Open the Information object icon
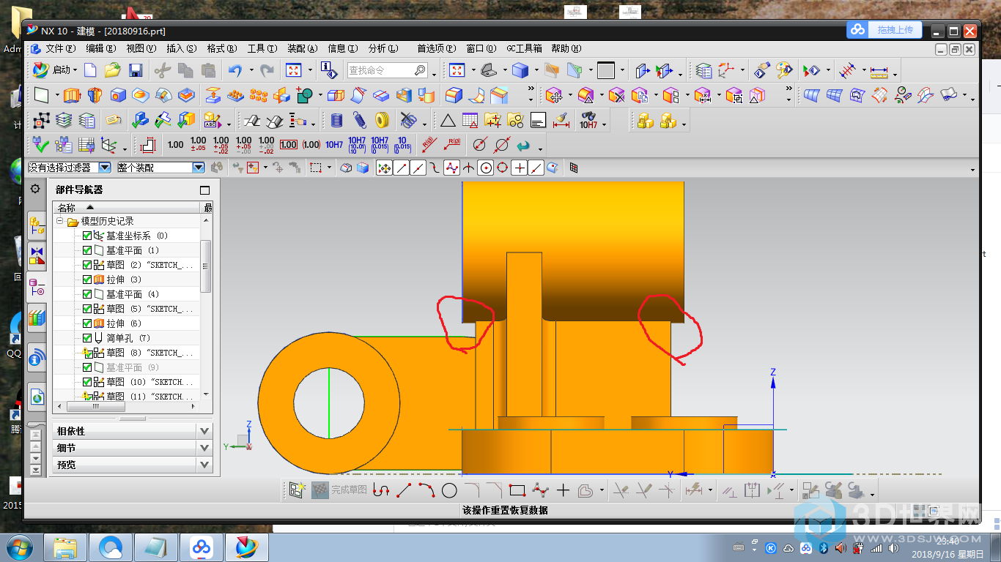Viewport: 1001px width, 562px height. tap(328, 70)
